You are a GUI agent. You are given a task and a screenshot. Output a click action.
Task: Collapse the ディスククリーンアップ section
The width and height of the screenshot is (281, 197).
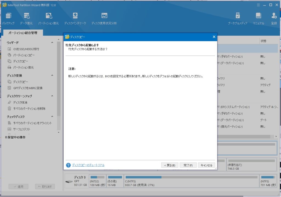click(52, 96)
